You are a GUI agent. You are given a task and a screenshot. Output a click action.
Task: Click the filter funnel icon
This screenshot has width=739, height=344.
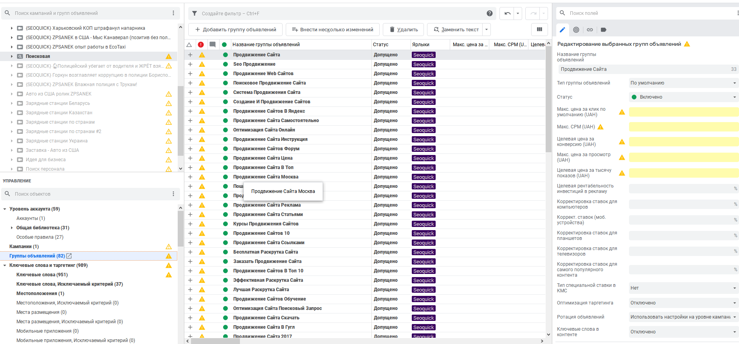(195, 13)
